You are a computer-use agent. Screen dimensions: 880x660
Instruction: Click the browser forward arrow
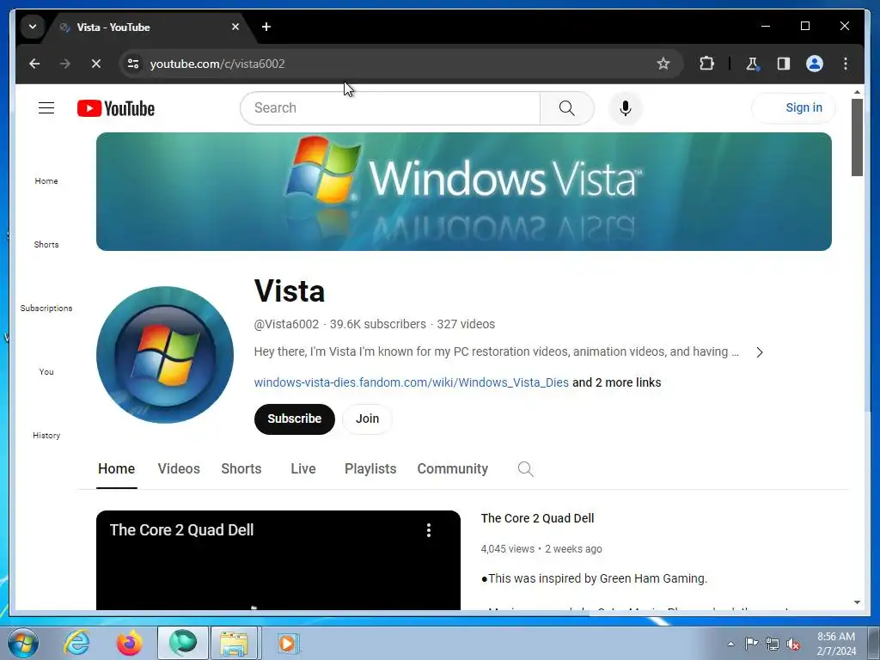point(65,64)
